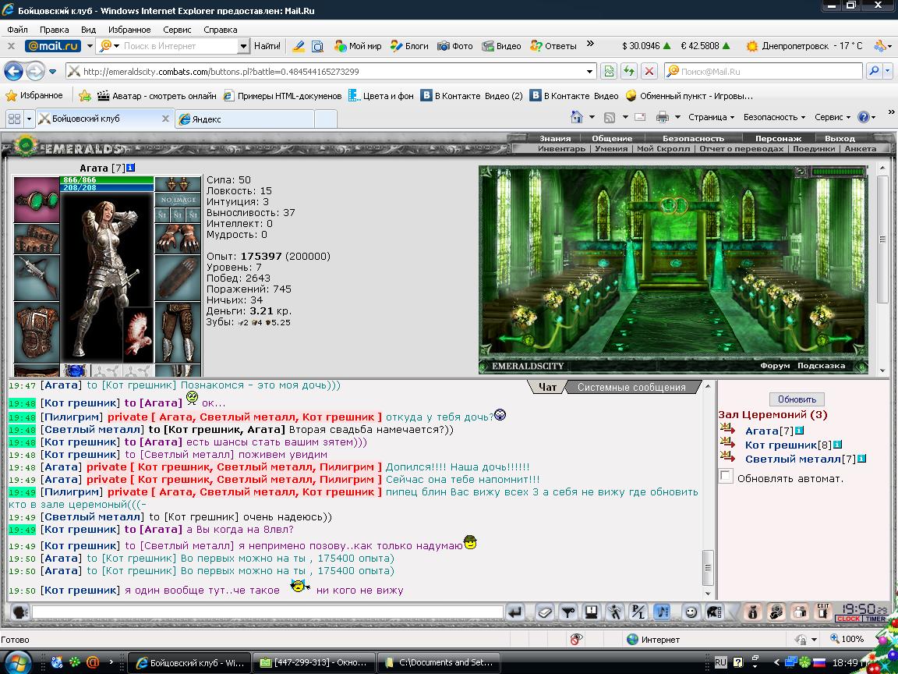The image size is (898, 674).
Task: Click the 'Обновить' button
Action: point(797,399)
